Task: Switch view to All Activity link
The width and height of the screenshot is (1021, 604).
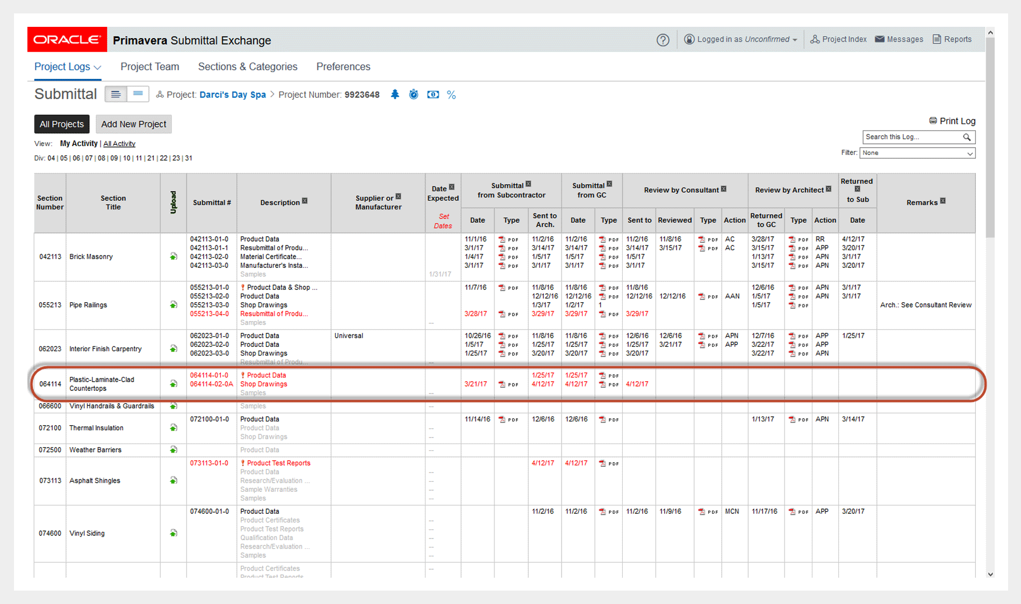Action: (119, 144)
